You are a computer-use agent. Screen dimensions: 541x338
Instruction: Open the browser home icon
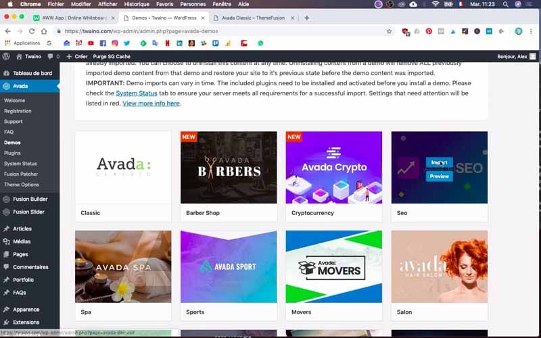44,31
